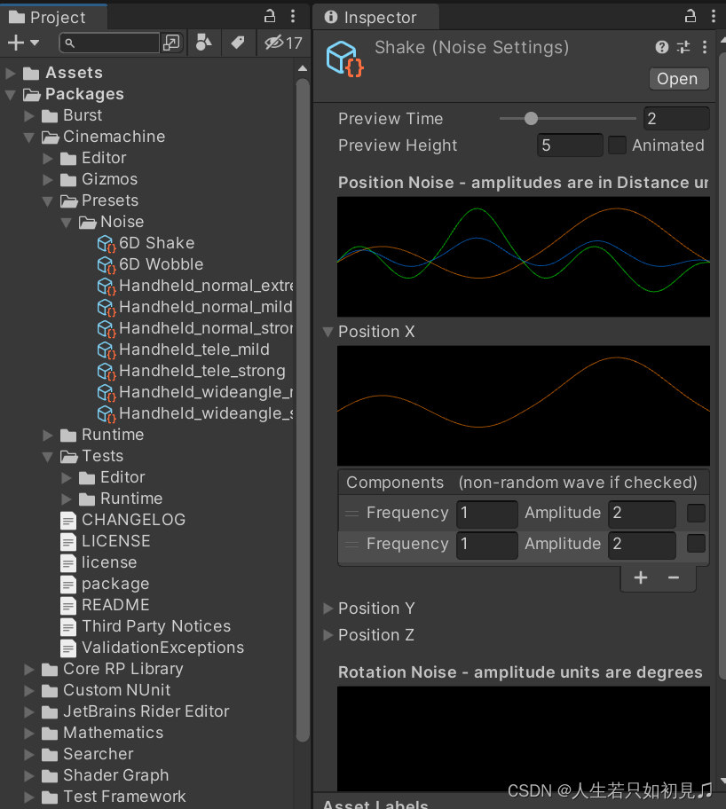Select the ValidationExceptions file
The image size is (726, 809).
click(x=152, y=648)
